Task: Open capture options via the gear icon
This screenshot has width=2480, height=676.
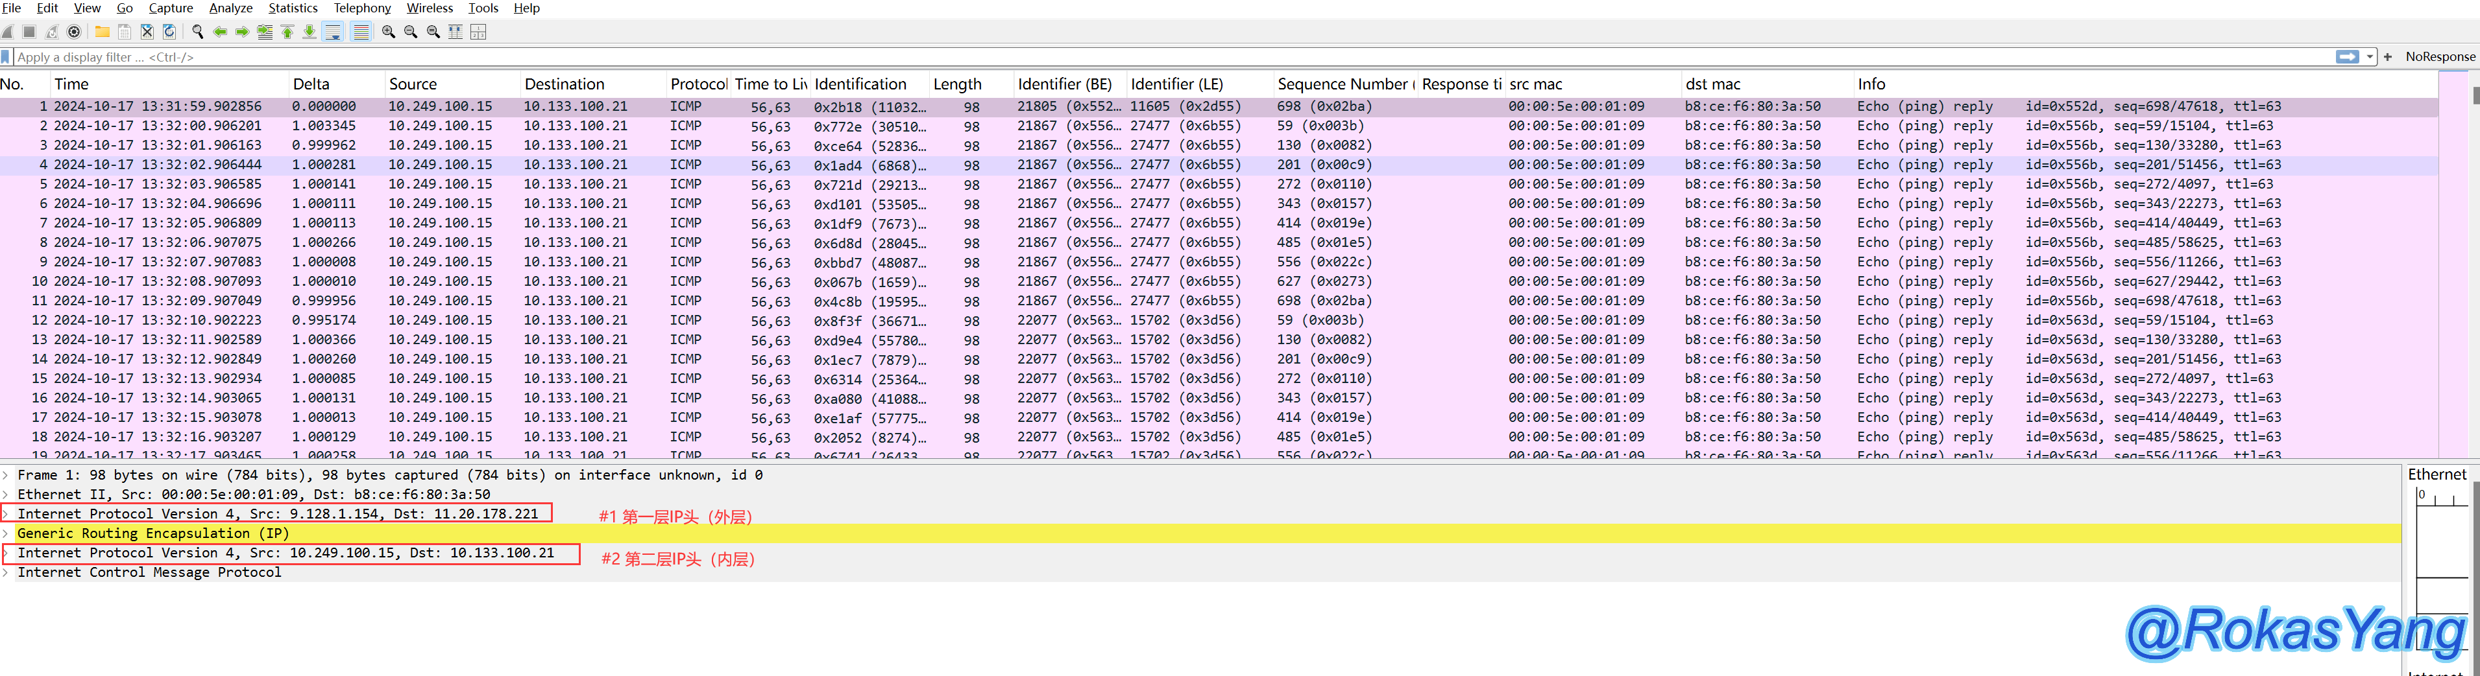Action: click(x=74, y=32)
